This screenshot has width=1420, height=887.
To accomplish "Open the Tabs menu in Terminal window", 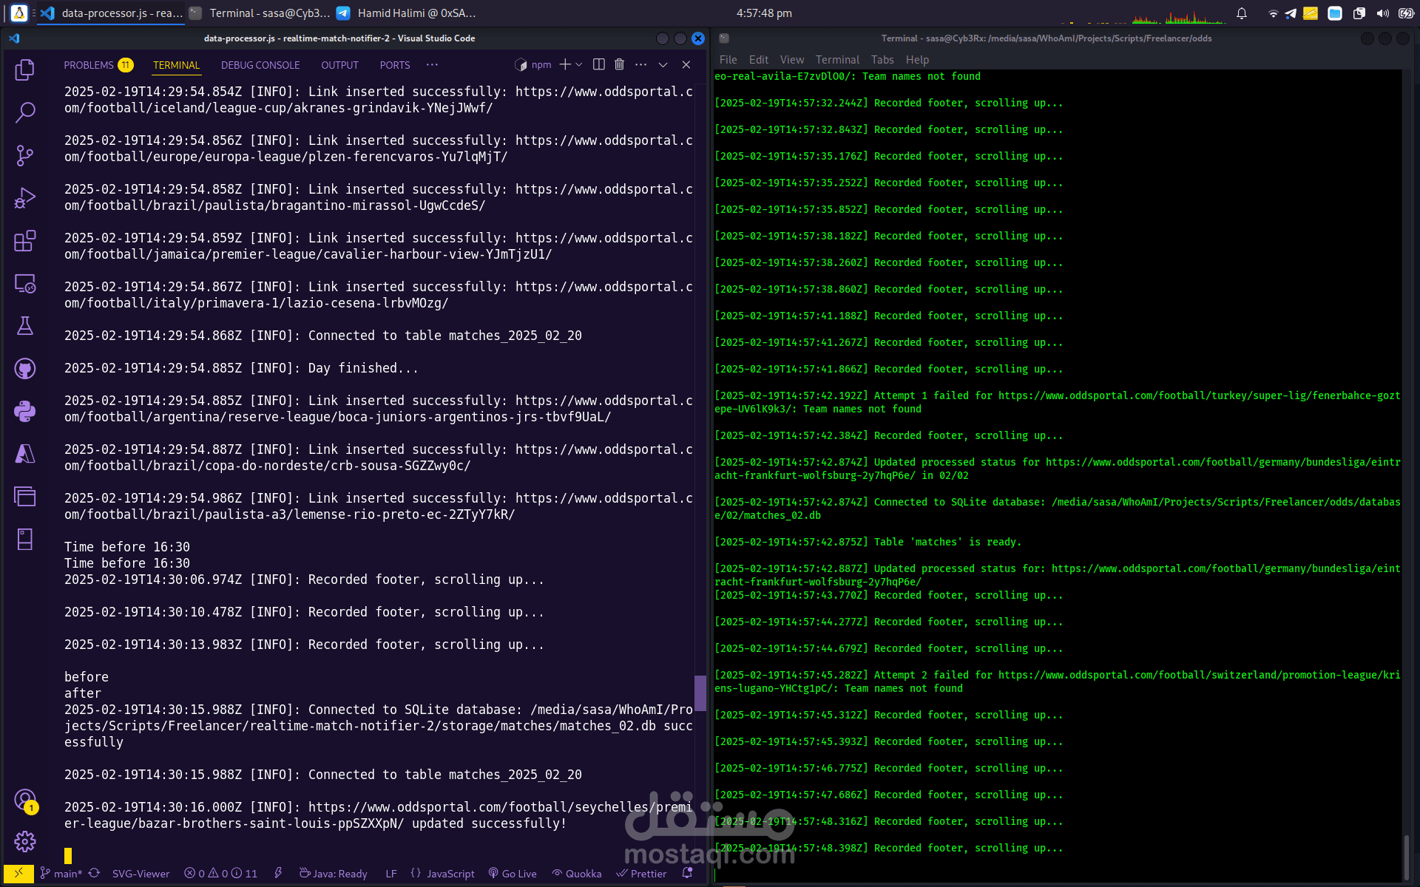I will [x=882, y=60].
